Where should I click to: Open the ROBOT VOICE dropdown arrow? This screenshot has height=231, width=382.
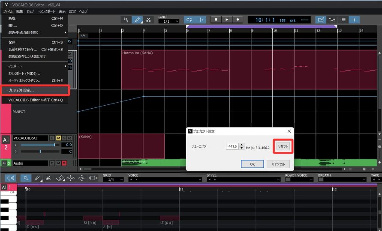tap(311, 179)
